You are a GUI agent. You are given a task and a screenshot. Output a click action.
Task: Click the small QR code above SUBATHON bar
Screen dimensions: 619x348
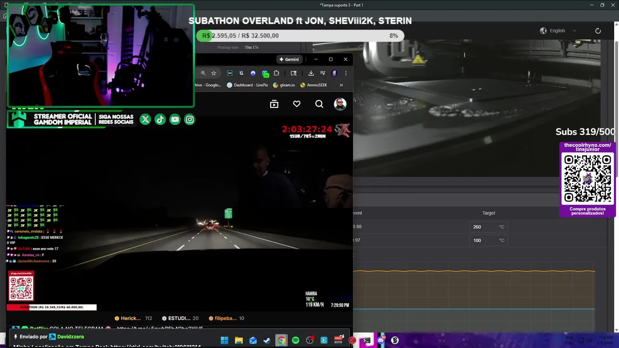21,288
